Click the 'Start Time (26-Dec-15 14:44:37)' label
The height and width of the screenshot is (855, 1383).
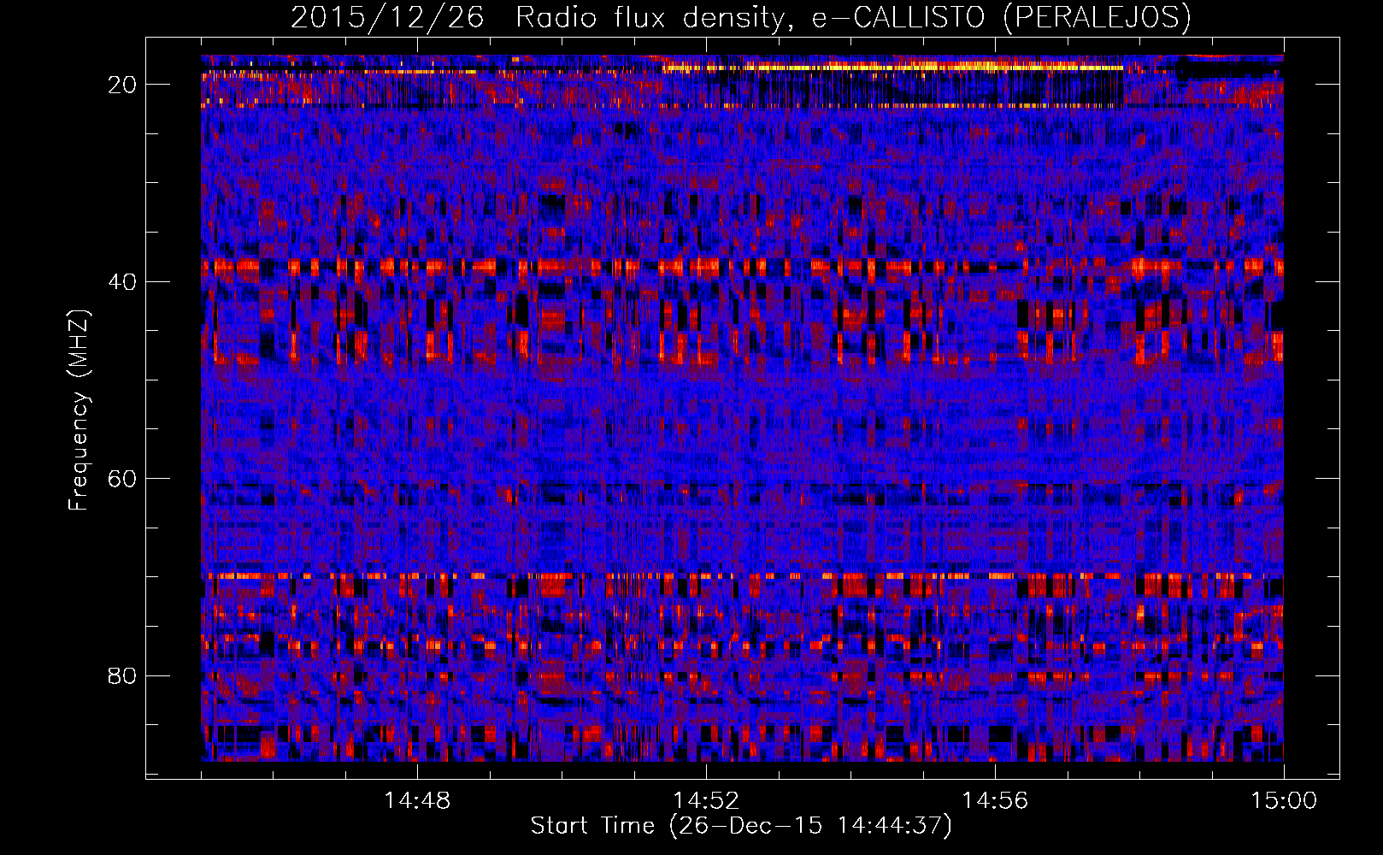click(741, 826)
